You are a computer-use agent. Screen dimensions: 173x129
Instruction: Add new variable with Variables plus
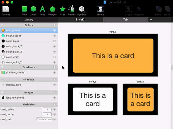(x=2, y=104)
